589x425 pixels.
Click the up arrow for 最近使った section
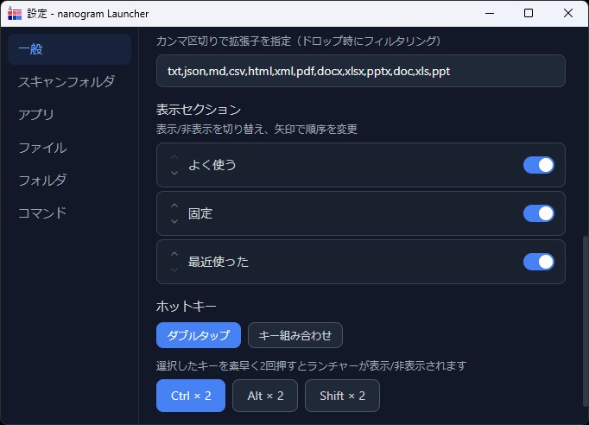pyautogui.click(x=174, y=254)
